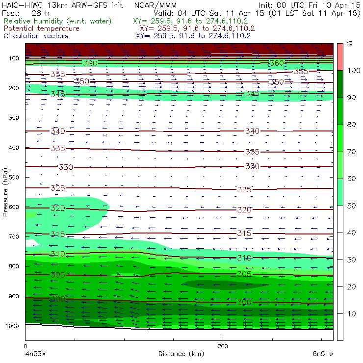Image resolution: width=363 pixels, height=363 pixels.
Task: Click the '0' distance axis tick label
Action: (25, 346)
